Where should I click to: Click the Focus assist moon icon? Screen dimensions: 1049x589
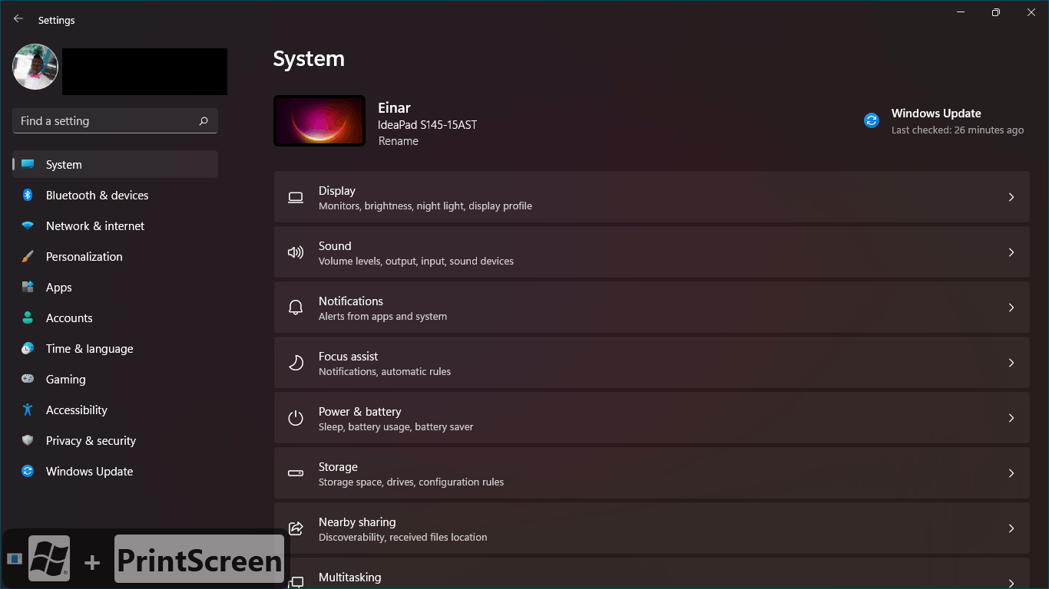click(x=296, y=363)
